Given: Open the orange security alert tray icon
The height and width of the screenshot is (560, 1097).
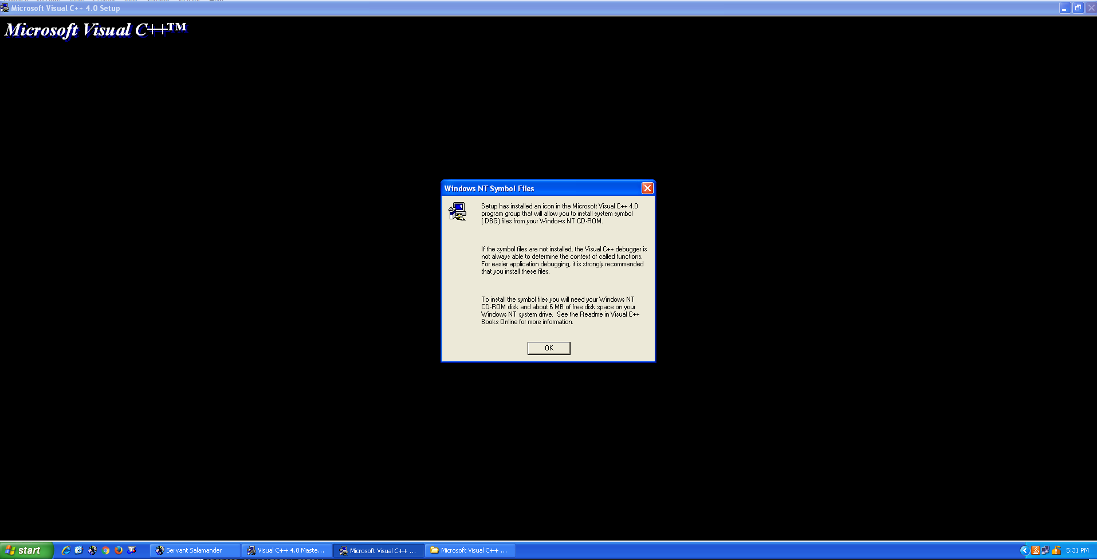Looking at the screenshot, I should point(1056,550).
